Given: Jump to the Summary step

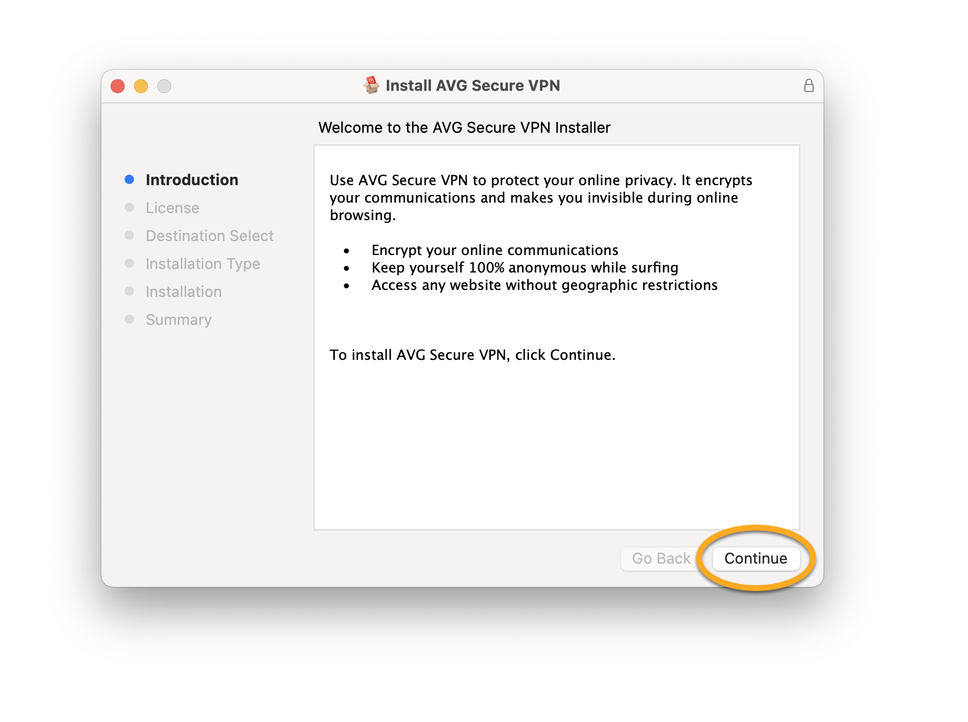Looking at the screenshot, I should click(x=178, y=320).
